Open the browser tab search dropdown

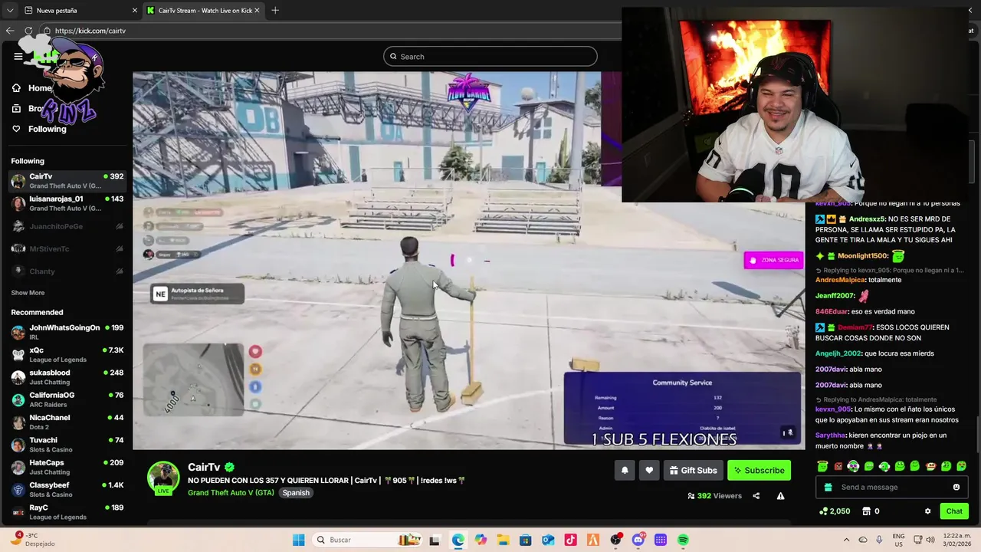tap(10, 11)
